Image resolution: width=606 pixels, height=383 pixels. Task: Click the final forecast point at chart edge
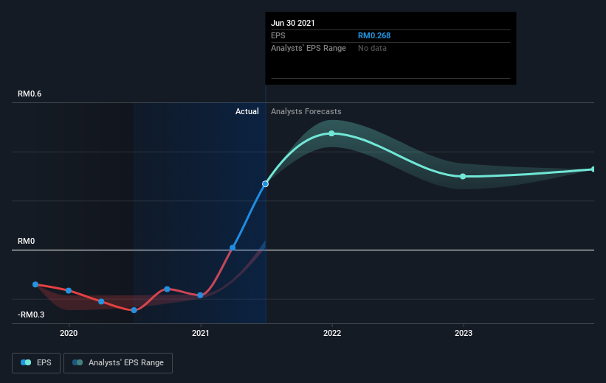(593, 169)
